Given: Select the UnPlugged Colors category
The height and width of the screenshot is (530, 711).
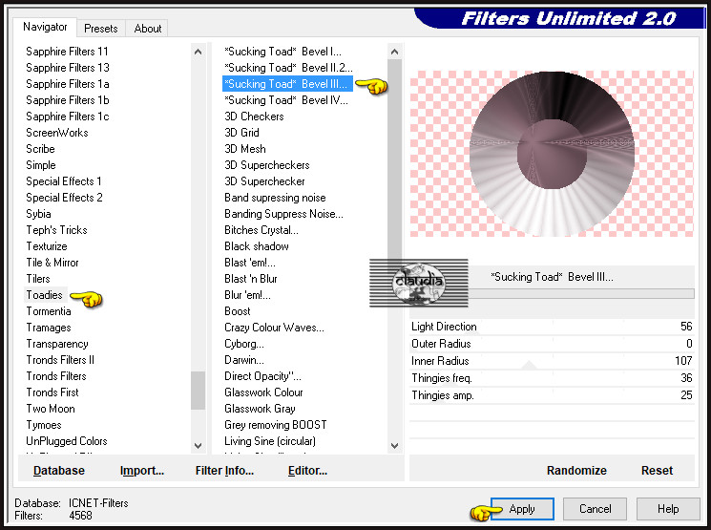Looking at the screenshot, I should click(67, 441).
